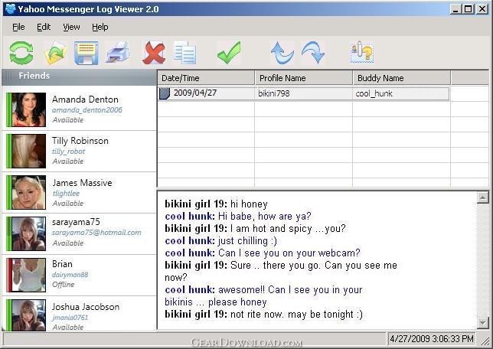
Task: Select the name Brian in Friends list
Action: pyautogui.click(x=62, y=264)
